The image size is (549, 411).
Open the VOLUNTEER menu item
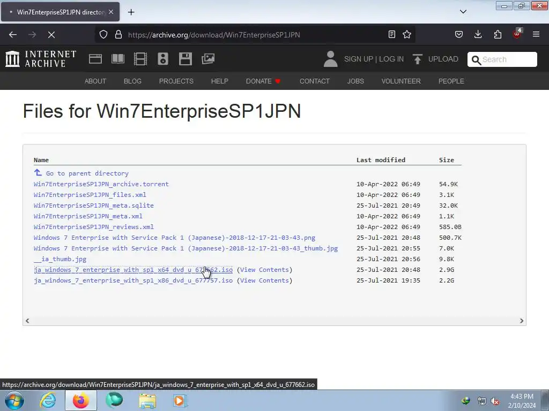click(x=401, y=81)
